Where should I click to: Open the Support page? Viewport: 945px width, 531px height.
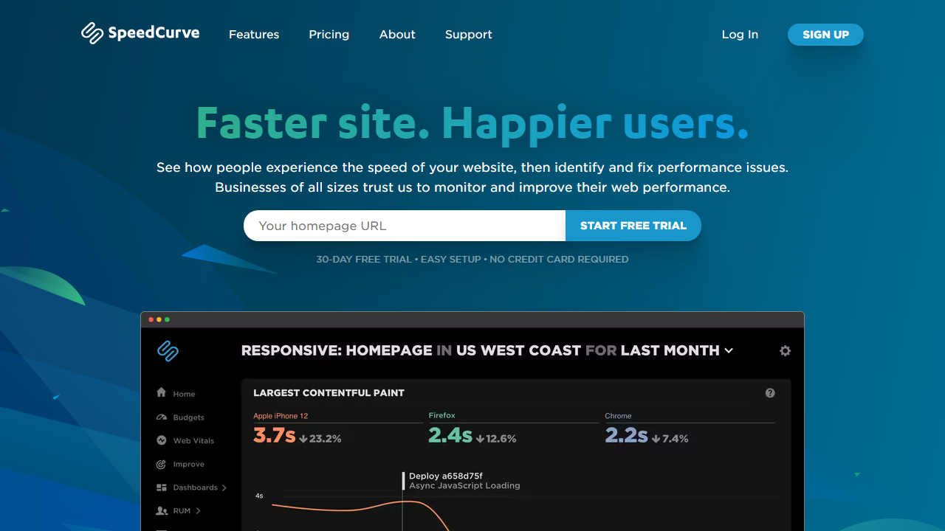click(x=469, y=35)
